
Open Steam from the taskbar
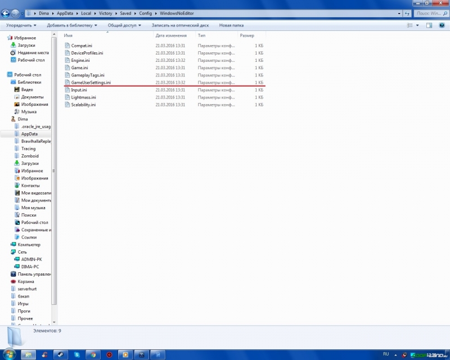click(61, 355)
